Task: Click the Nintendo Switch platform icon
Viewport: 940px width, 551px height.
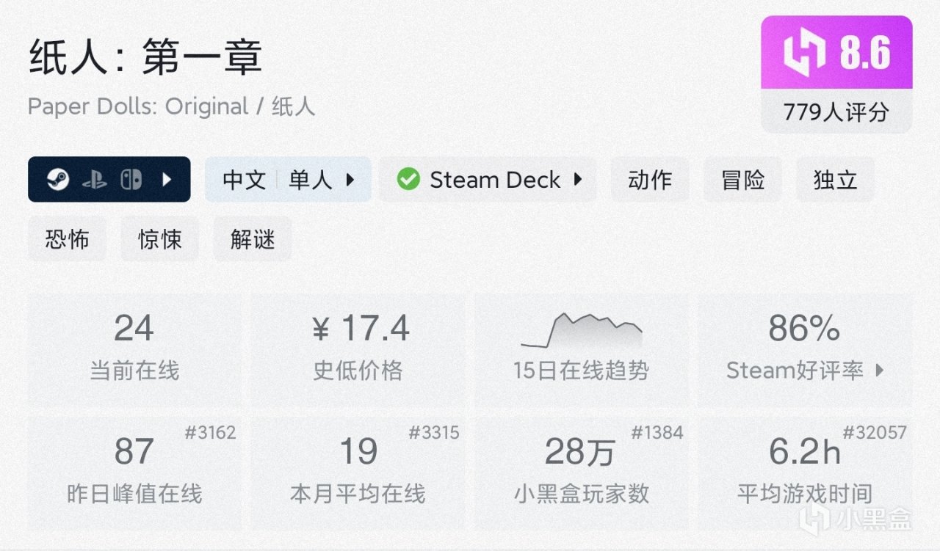Action: click(x=131, y=180)
